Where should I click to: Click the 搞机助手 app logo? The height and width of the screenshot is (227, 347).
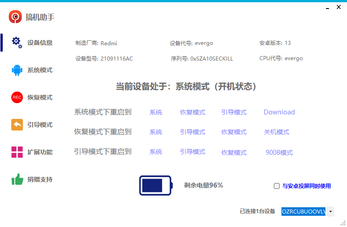15,17
